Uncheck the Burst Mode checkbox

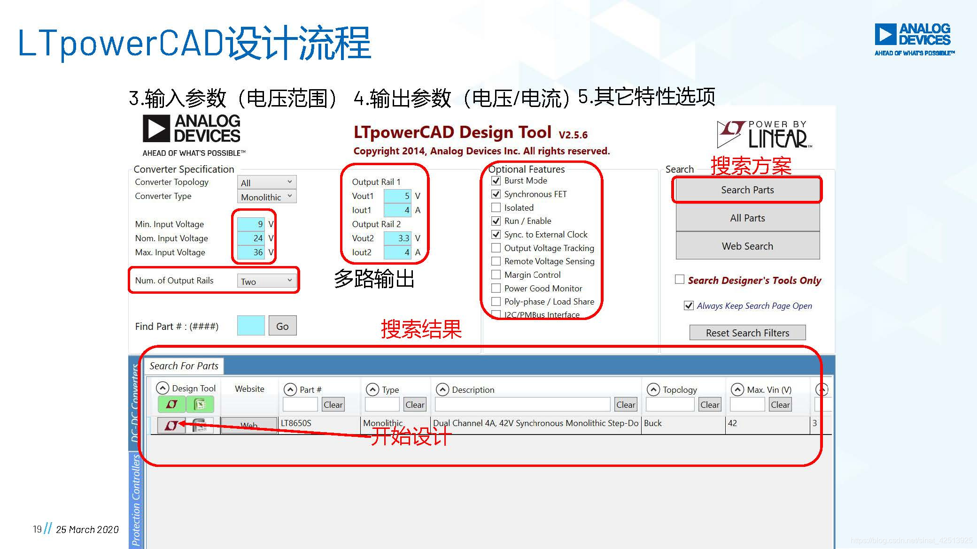496,181
